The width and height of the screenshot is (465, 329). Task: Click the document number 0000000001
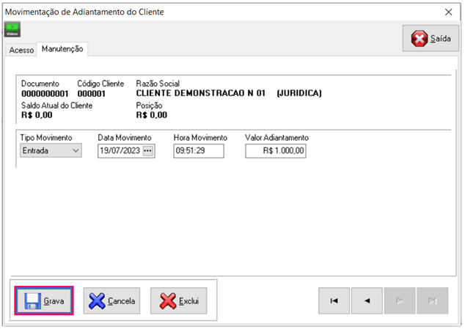45,94
